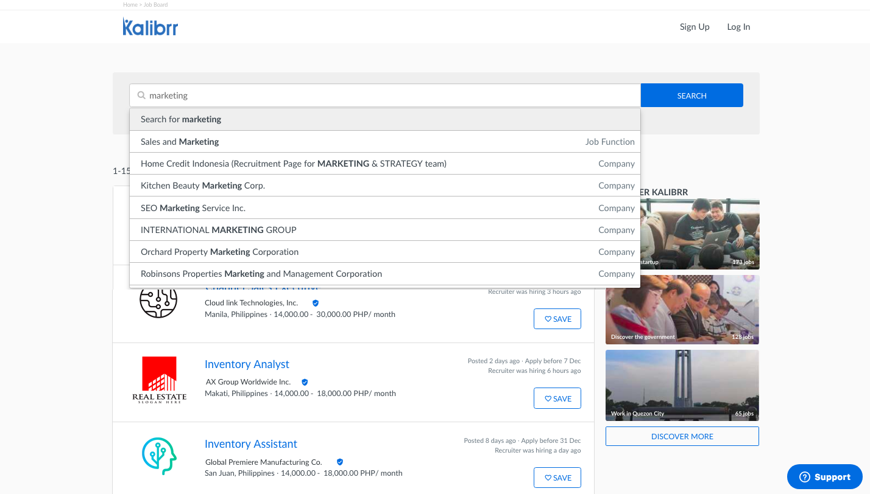Click verified badge beside Cloud link Technologies
Image resolution: width=870 pixels, height=494 pixels.
click(316, 303)
